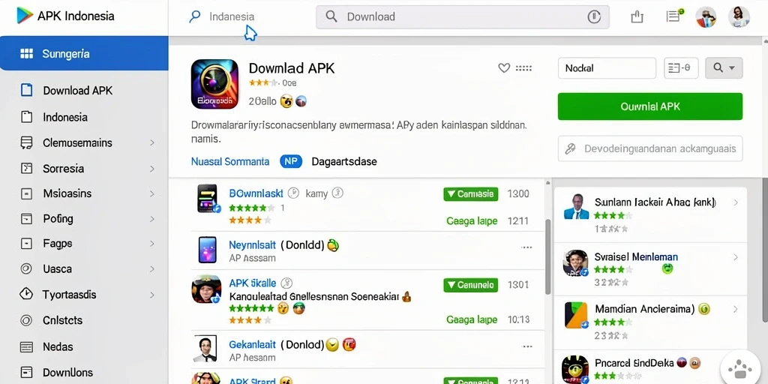Click the Downlad APK app thumbnail
The width and height of the screenshot is (768, 384).
(214, 84)
